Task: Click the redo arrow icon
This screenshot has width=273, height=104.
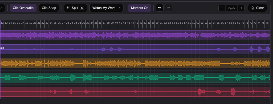Action: (x=168, y=8)
